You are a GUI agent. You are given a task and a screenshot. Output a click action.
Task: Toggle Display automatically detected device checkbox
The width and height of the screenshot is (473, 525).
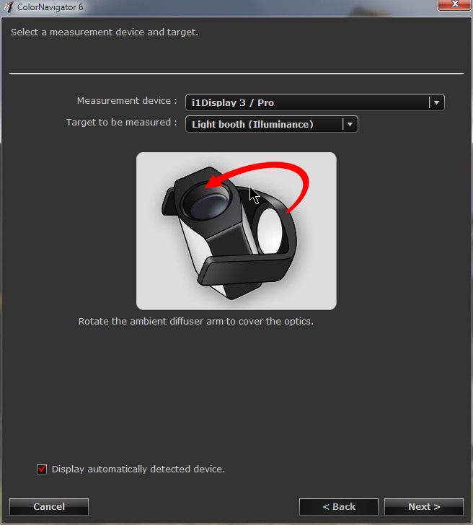click(42, 469)
